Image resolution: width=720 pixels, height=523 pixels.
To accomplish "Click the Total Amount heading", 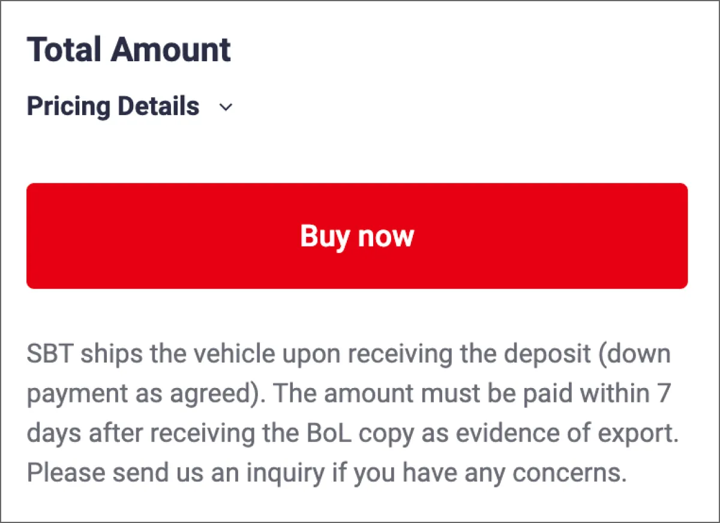I will (128, 49).
